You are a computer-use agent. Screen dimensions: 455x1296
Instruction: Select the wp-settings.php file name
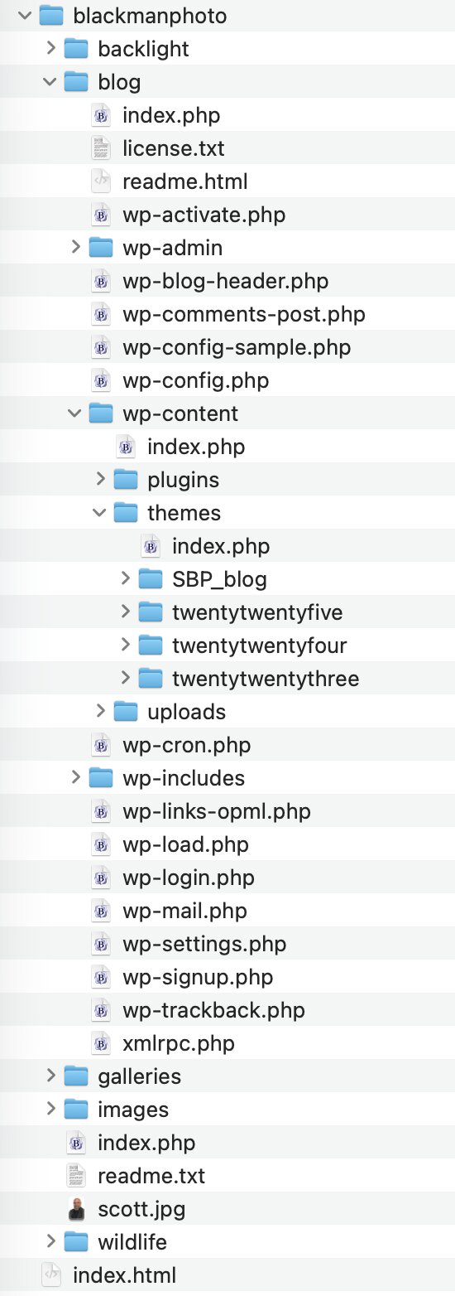pyautogui.click(x=204, y=944)
